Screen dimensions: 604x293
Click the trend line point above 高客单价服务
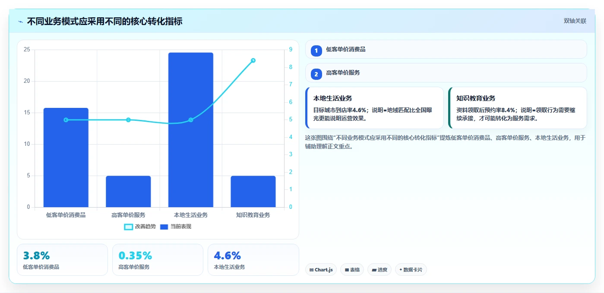click(x=128, y=120)
